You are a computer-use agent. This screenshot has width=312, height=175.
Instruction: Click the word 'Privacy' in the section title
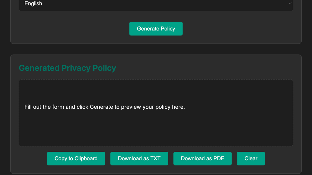tap(76, 68)
